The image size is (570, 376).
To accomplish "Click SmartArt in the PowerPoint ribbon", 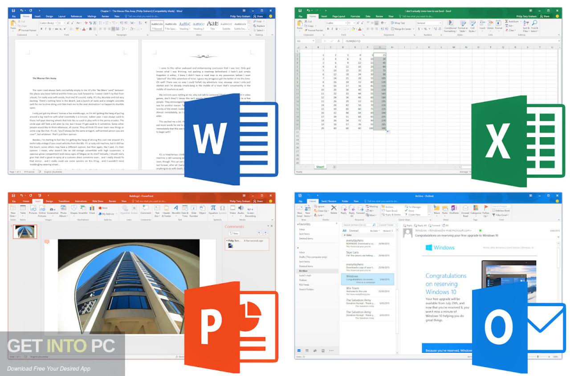I will (x=83, y=210).
